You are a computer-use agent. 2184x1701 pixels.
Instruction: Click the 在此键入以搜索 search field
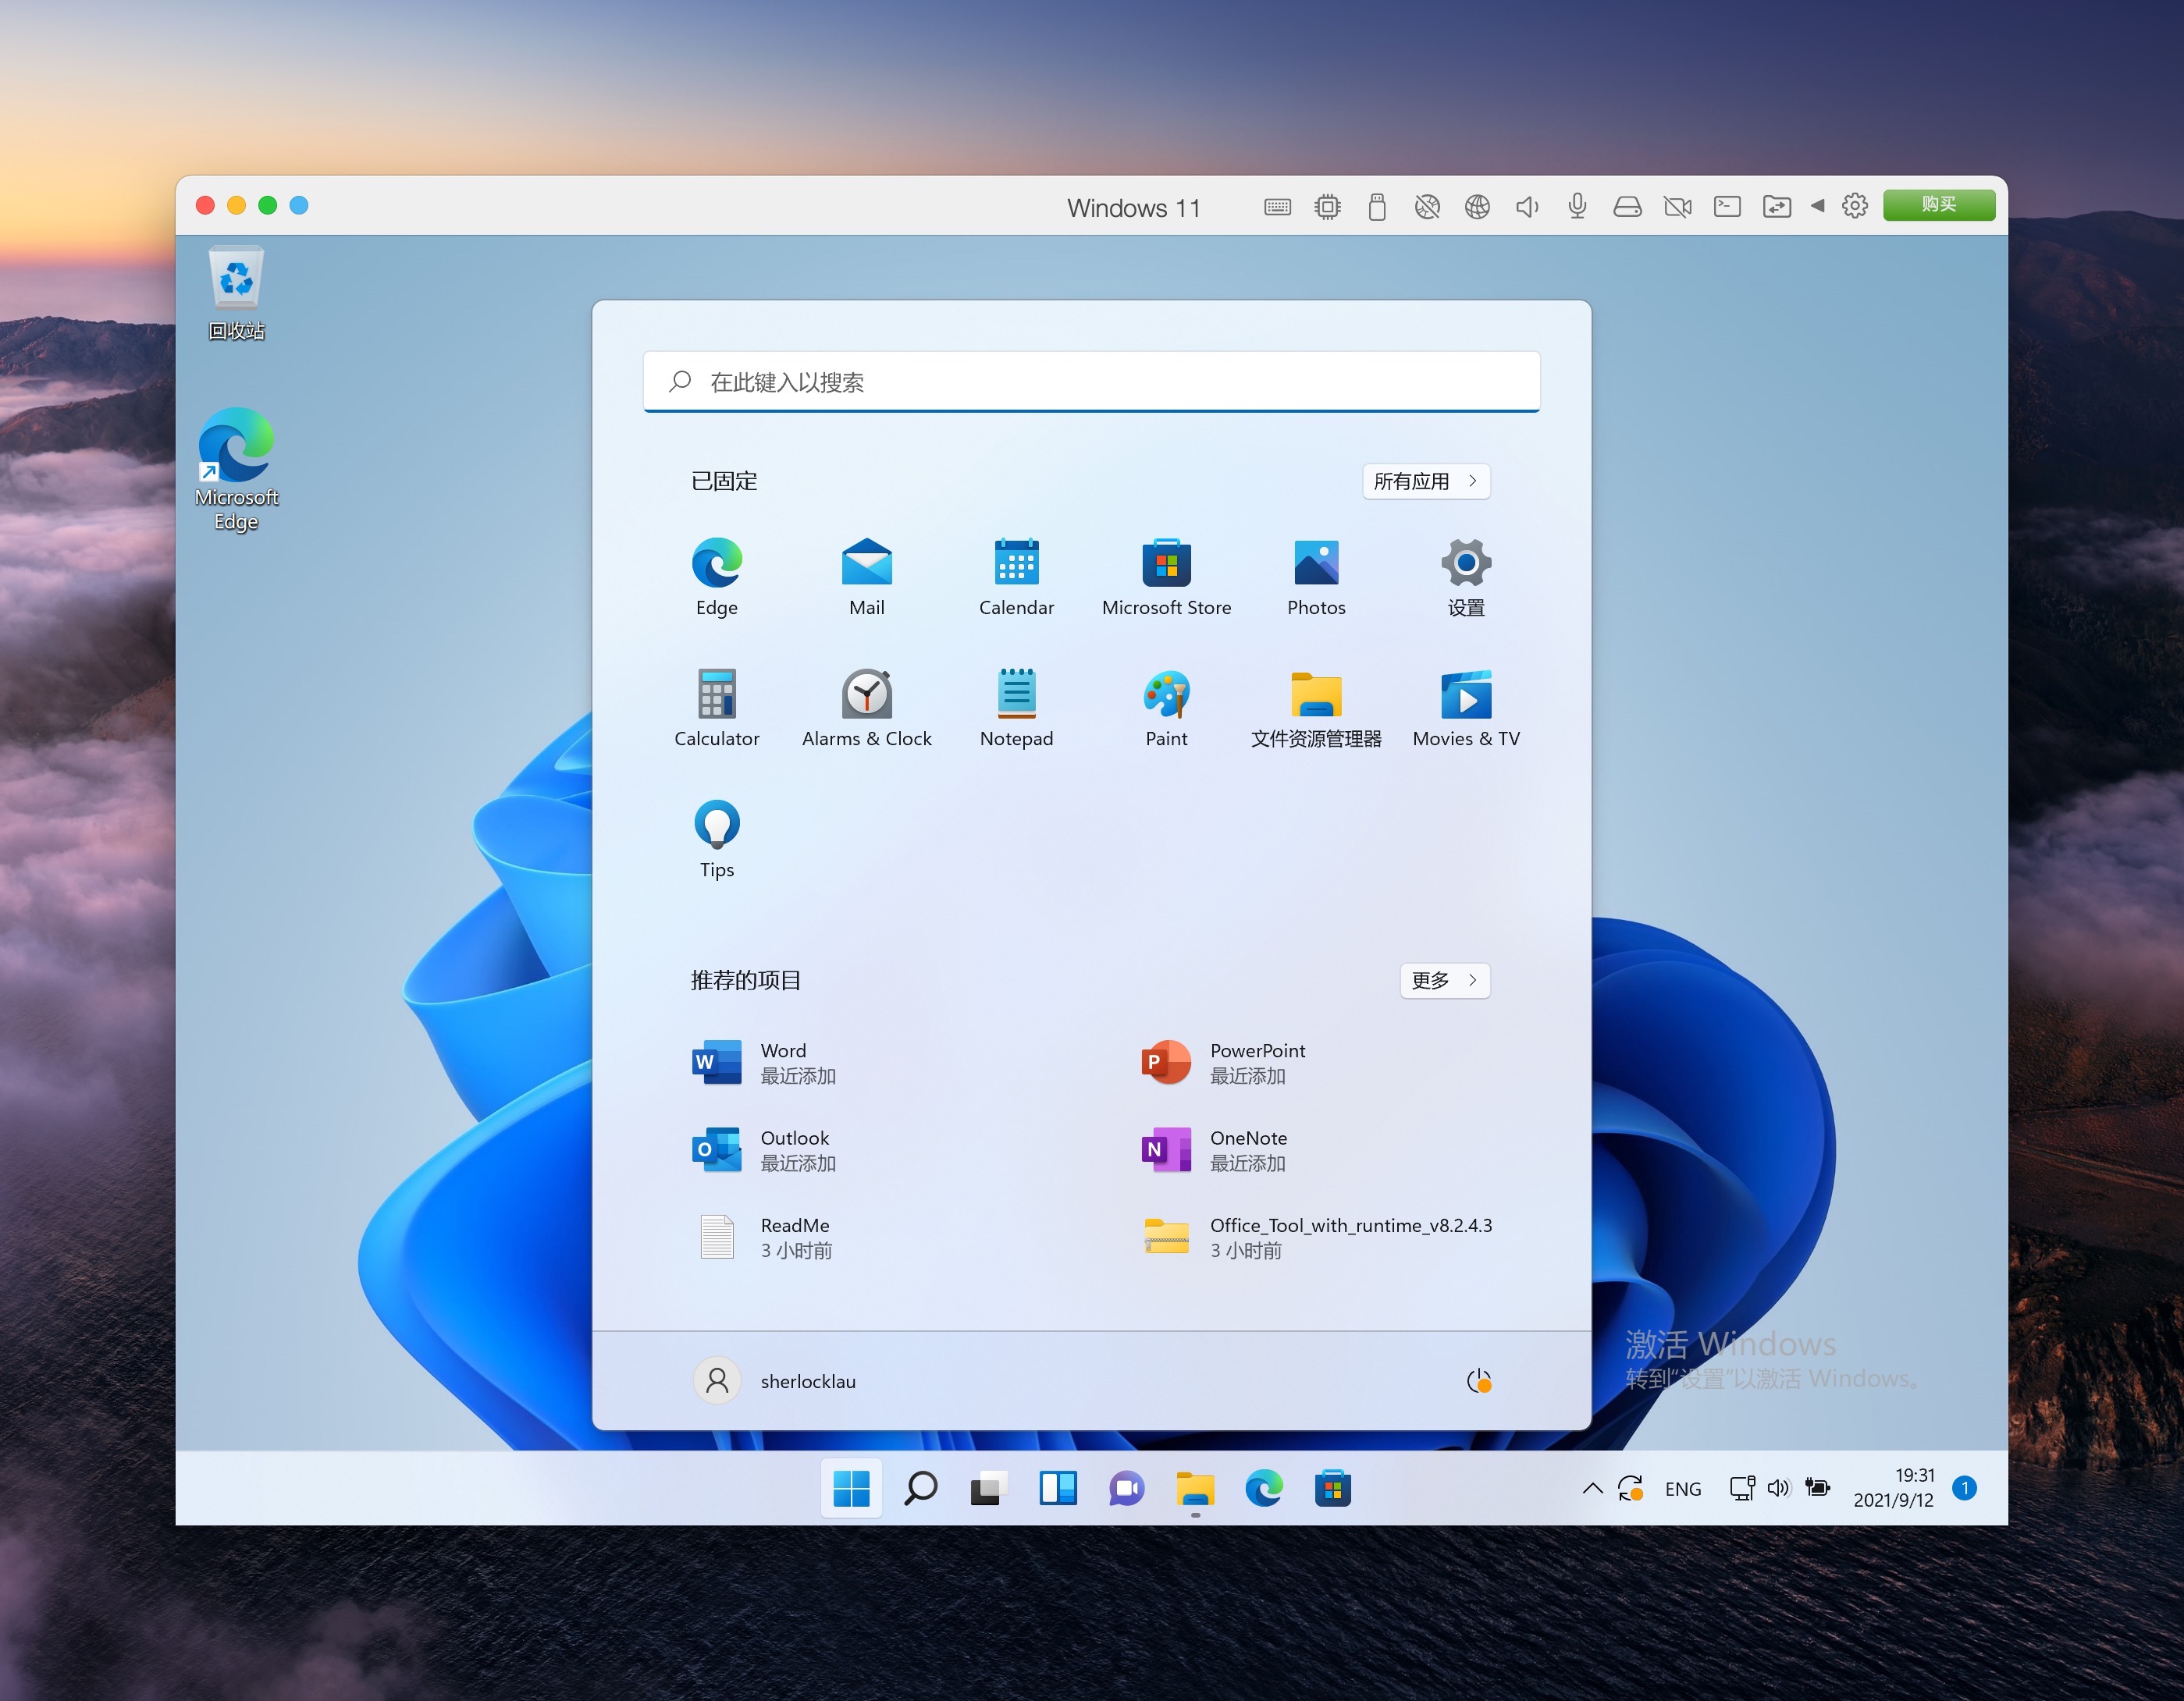1091,382
